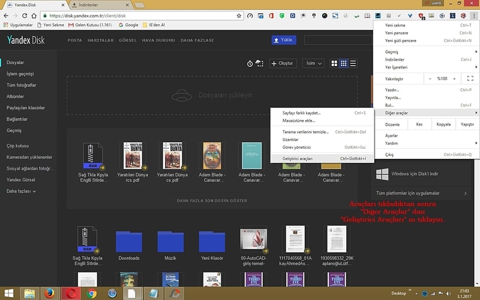This screenshot has height=300, width=480.
Task: Launch Opera from taskbar
Action: pyautogui.click(x=71, y=293)
